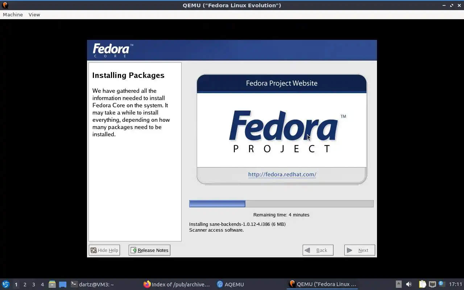Image resolution: width=464 pixels, height=290 pixels.
Task: Click the 'Fedora Project Website' title
Action: [x=282, y=83]
